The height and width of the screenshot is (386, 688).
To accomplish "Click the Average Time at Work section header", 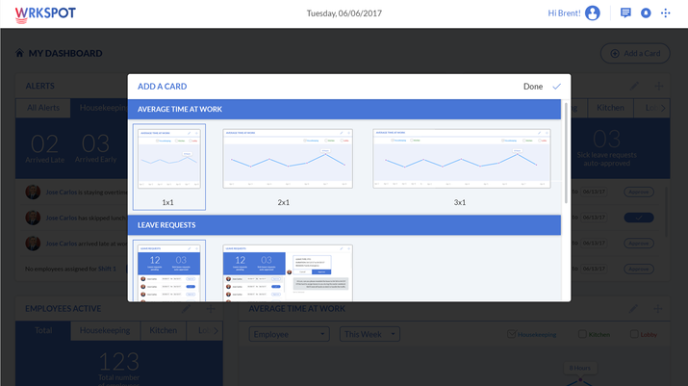I will click(x=344, y=109).
